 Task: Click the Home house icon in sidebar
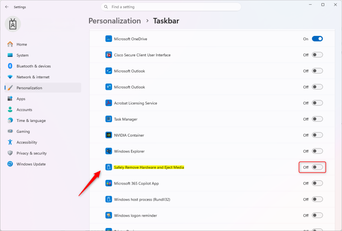[x=10, y=44]
